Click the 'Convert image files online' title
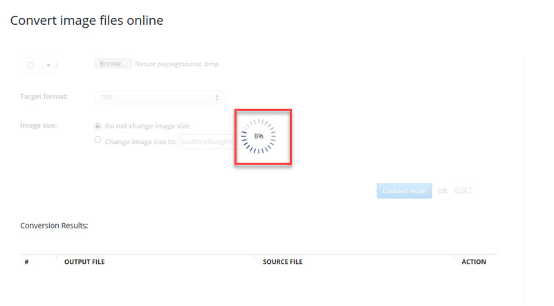 click(x=86, y=20)
